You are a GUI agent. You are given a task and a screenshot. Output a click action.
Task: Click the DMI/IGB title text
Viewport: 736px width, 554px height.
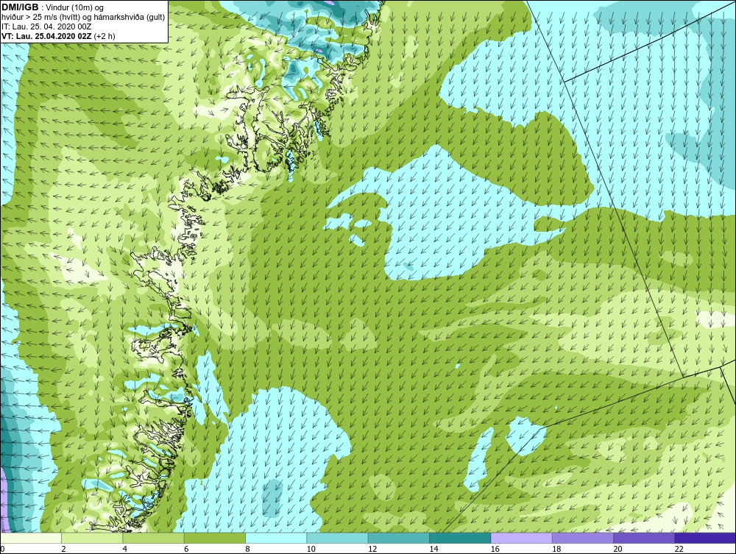click(x=21, y=7)
